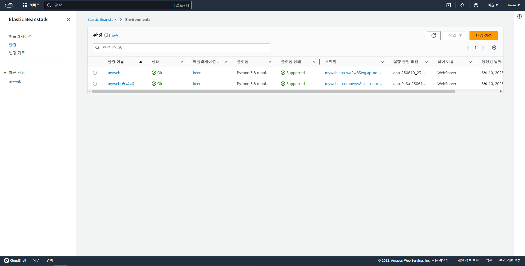525x266 pixels.
Task: Open the 작업 actions dropdown
Action: point(455,36)
